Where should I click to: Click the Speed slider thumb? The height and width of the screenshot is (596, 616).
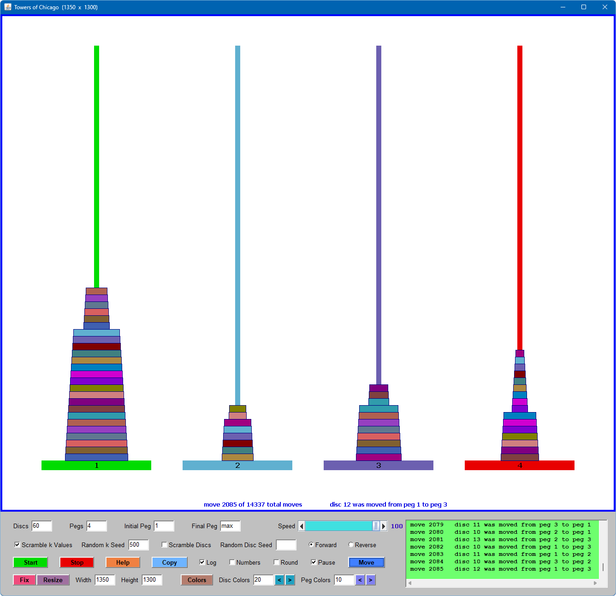(376, 526)
